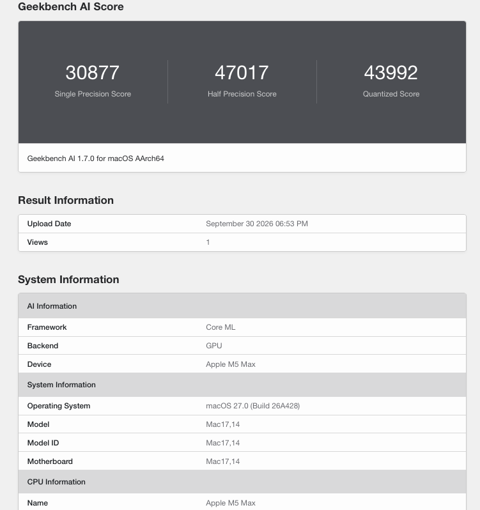
Task: Click the 'Views' row label
Action: 38,242
